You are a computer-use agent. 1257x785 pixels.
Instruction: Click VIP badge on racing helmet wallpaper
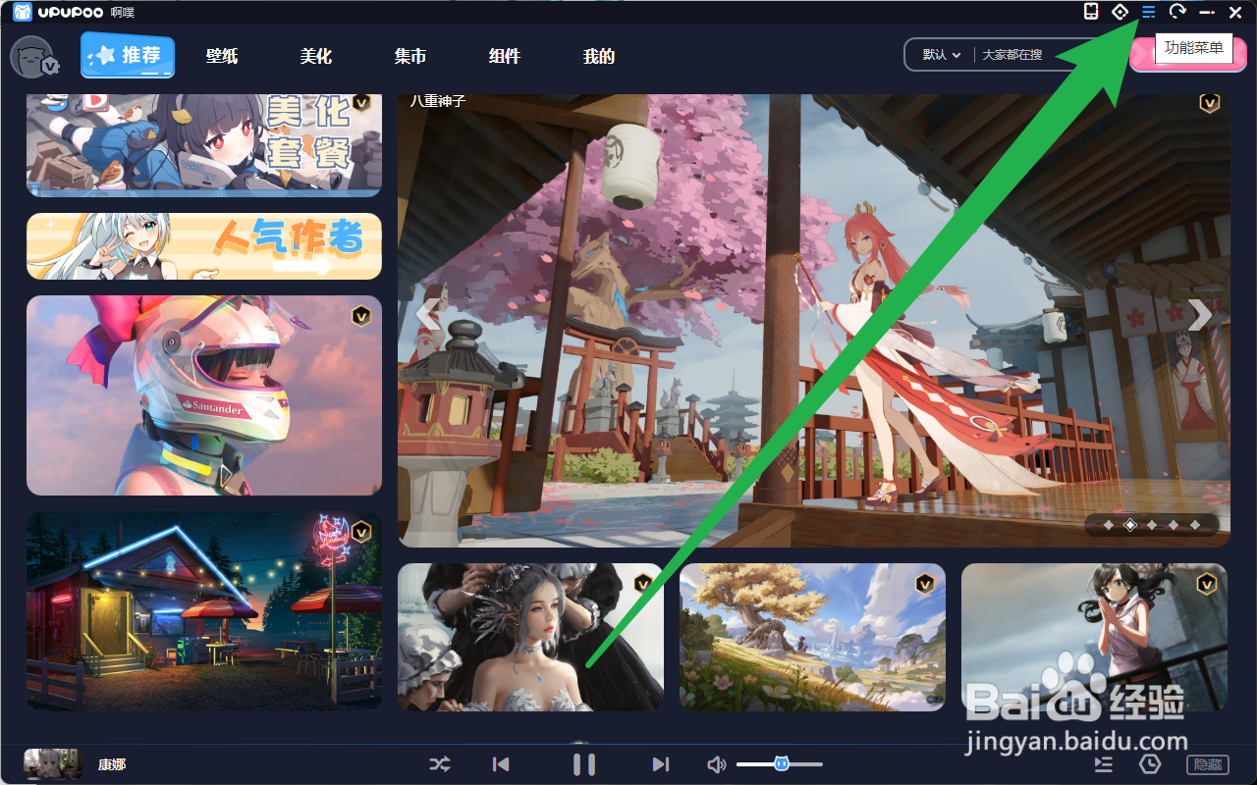point(361,316)
